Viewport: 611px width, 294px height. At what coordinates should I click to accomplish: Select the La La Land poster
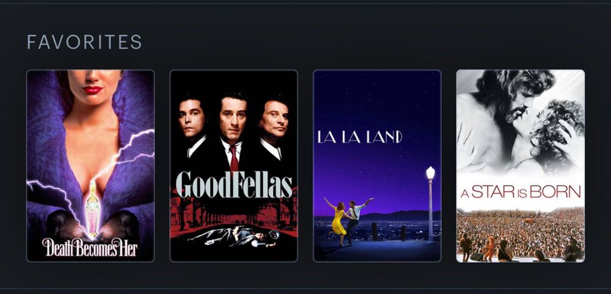[377, 166]
